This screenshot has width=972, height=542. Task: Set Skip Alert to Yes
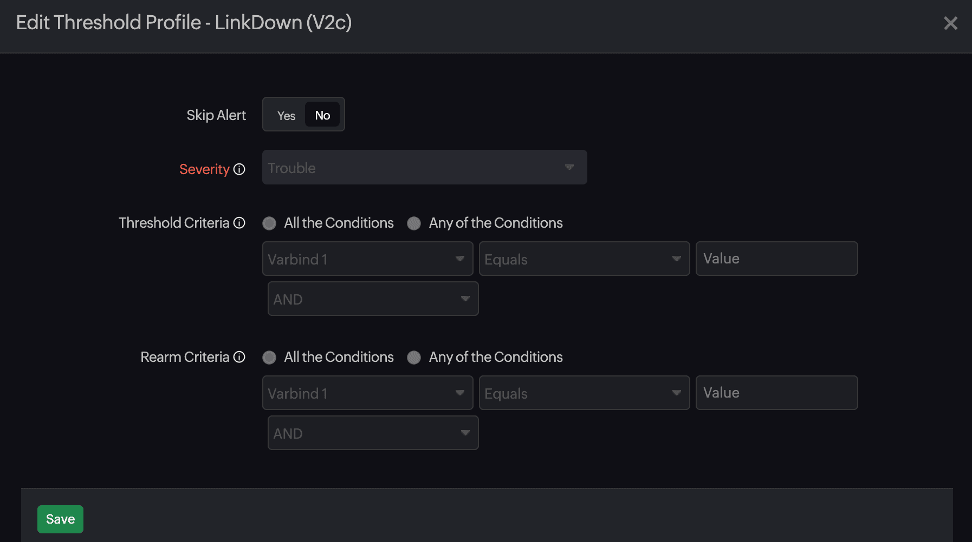click(286, 115)
